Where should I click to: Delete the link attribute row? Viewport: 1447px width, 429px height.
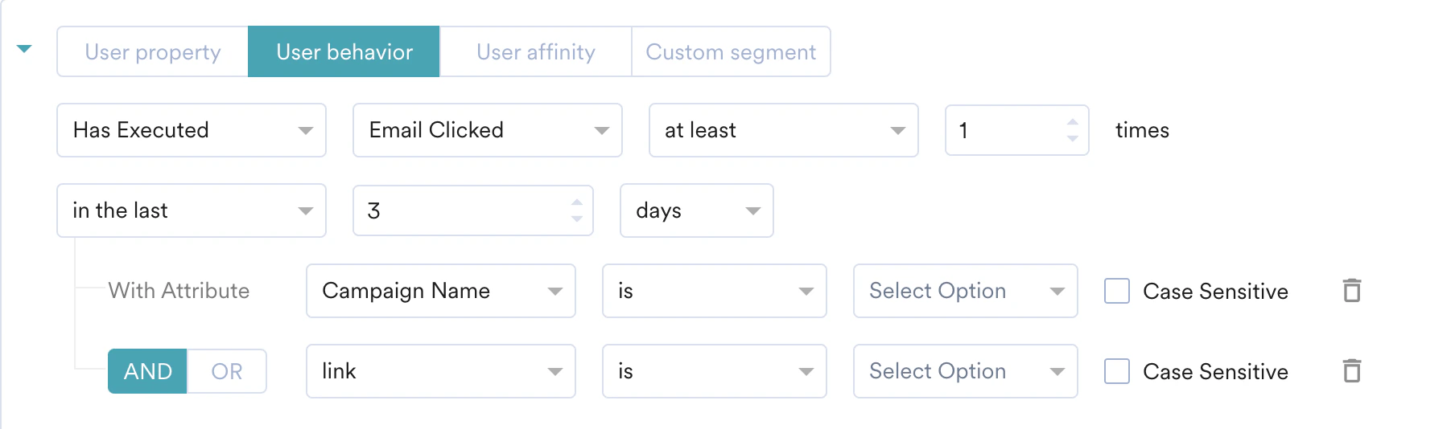(1352, 370)
